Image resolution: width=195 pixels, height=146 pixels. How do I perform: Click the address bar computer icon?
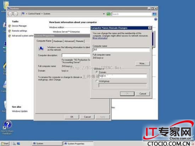tap(23, 13)
